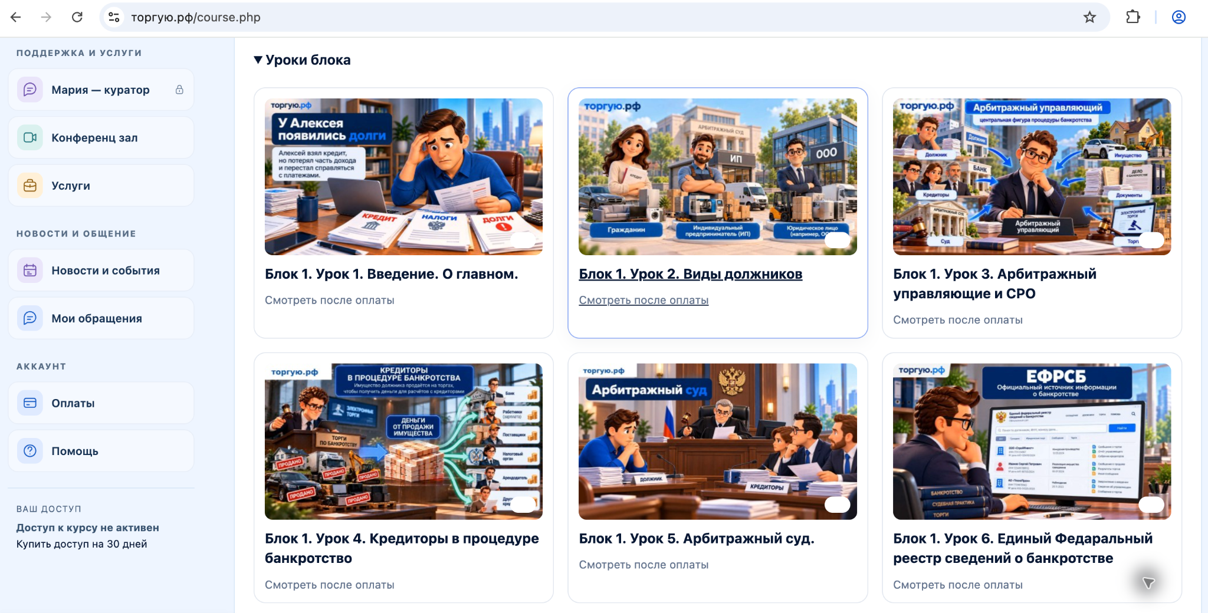Click the Кредиторы в процедуре банкротства thumbnail
This screenshot has height=613, width=1208.
pyautogui.click(x=403, y=441)
